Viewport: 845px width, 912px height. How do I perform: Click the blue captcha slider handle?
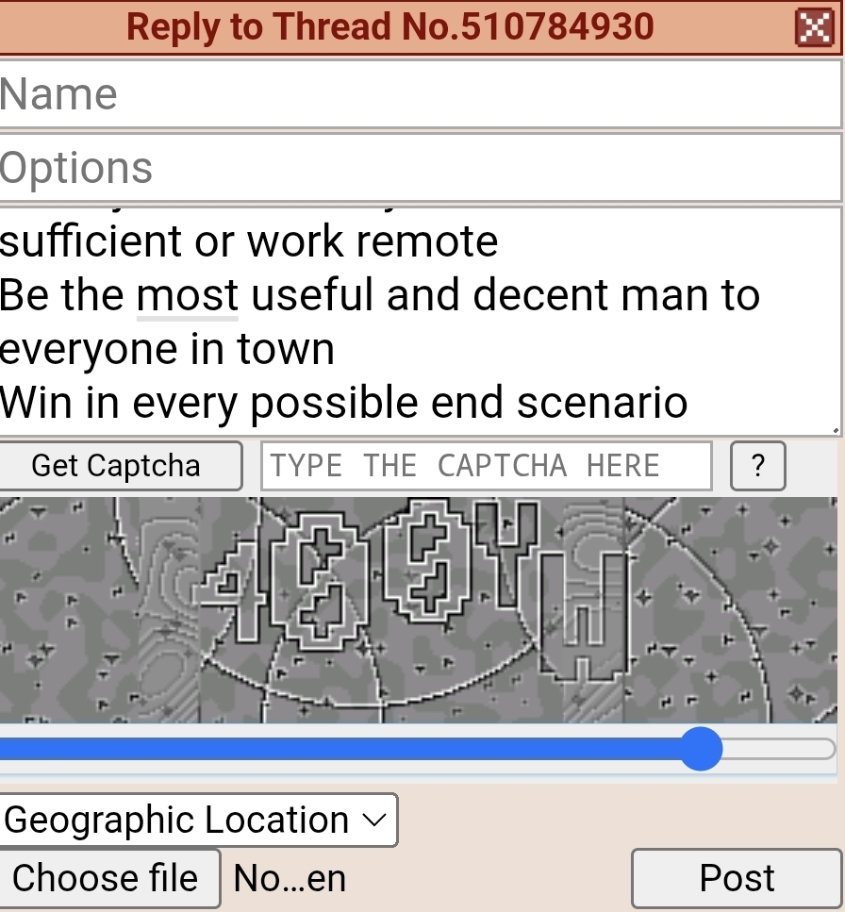[701, 749]
